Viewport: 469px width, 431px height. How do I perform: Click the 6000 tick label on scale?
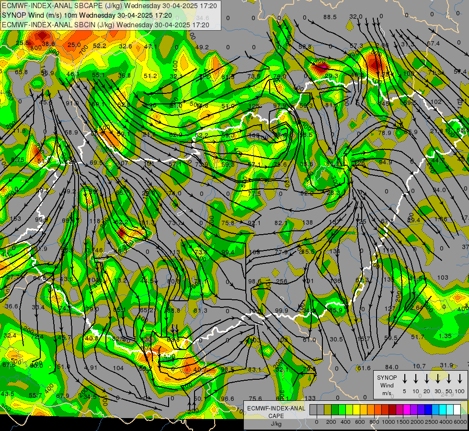coord(461,422)
